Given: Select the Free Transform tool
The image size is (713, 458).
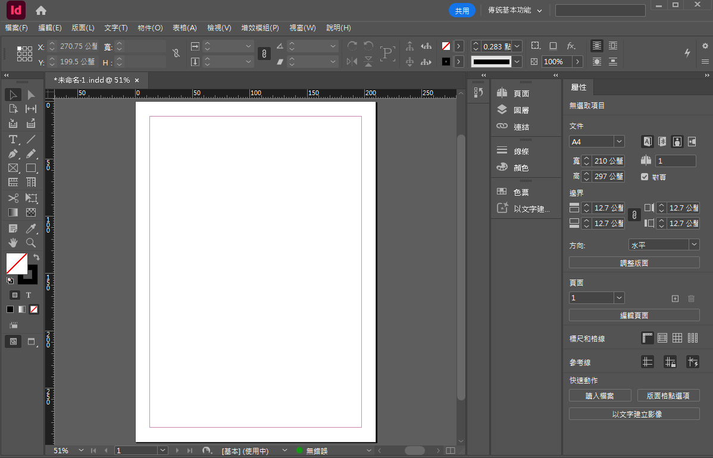Looking at the screenshot, I should 31,198.
